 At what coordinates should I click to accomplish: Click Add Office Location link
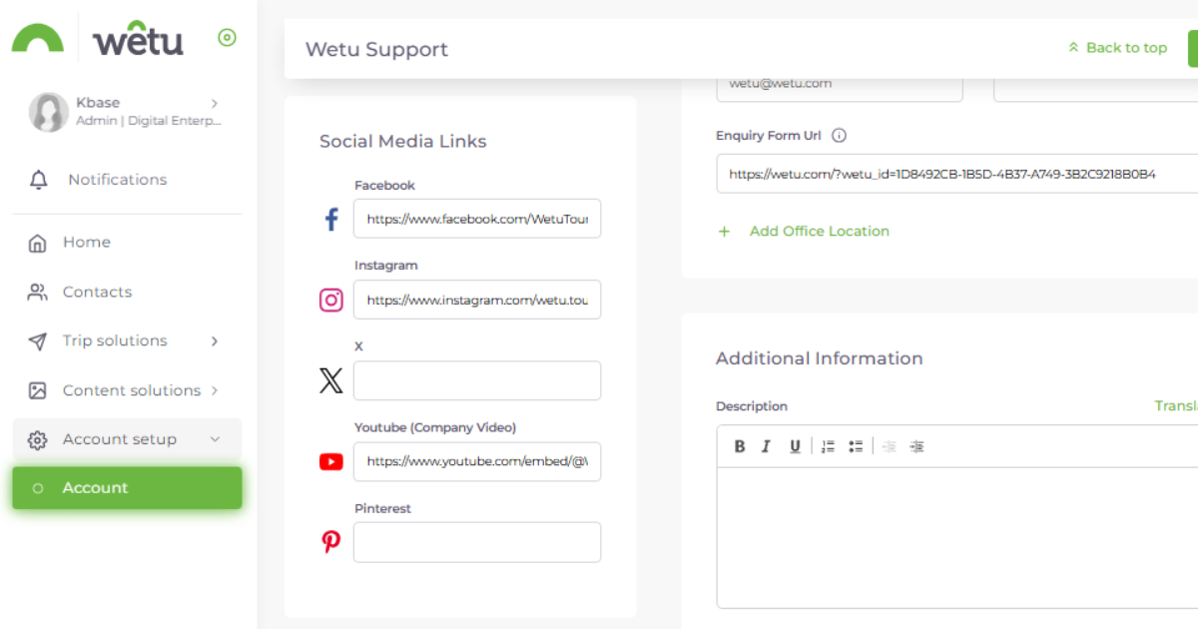tap(819, 232)
